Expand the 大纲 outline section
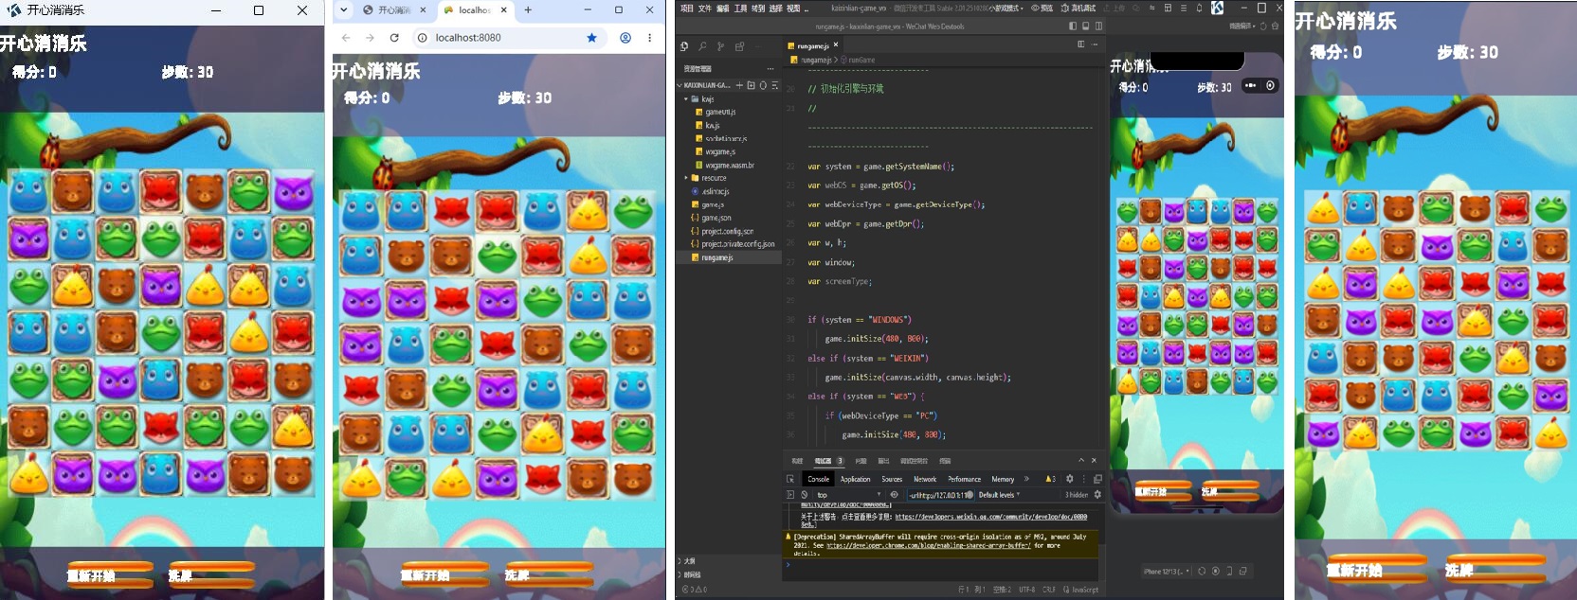This screenshot has height=600, width=1577. (x=687, y=561)
